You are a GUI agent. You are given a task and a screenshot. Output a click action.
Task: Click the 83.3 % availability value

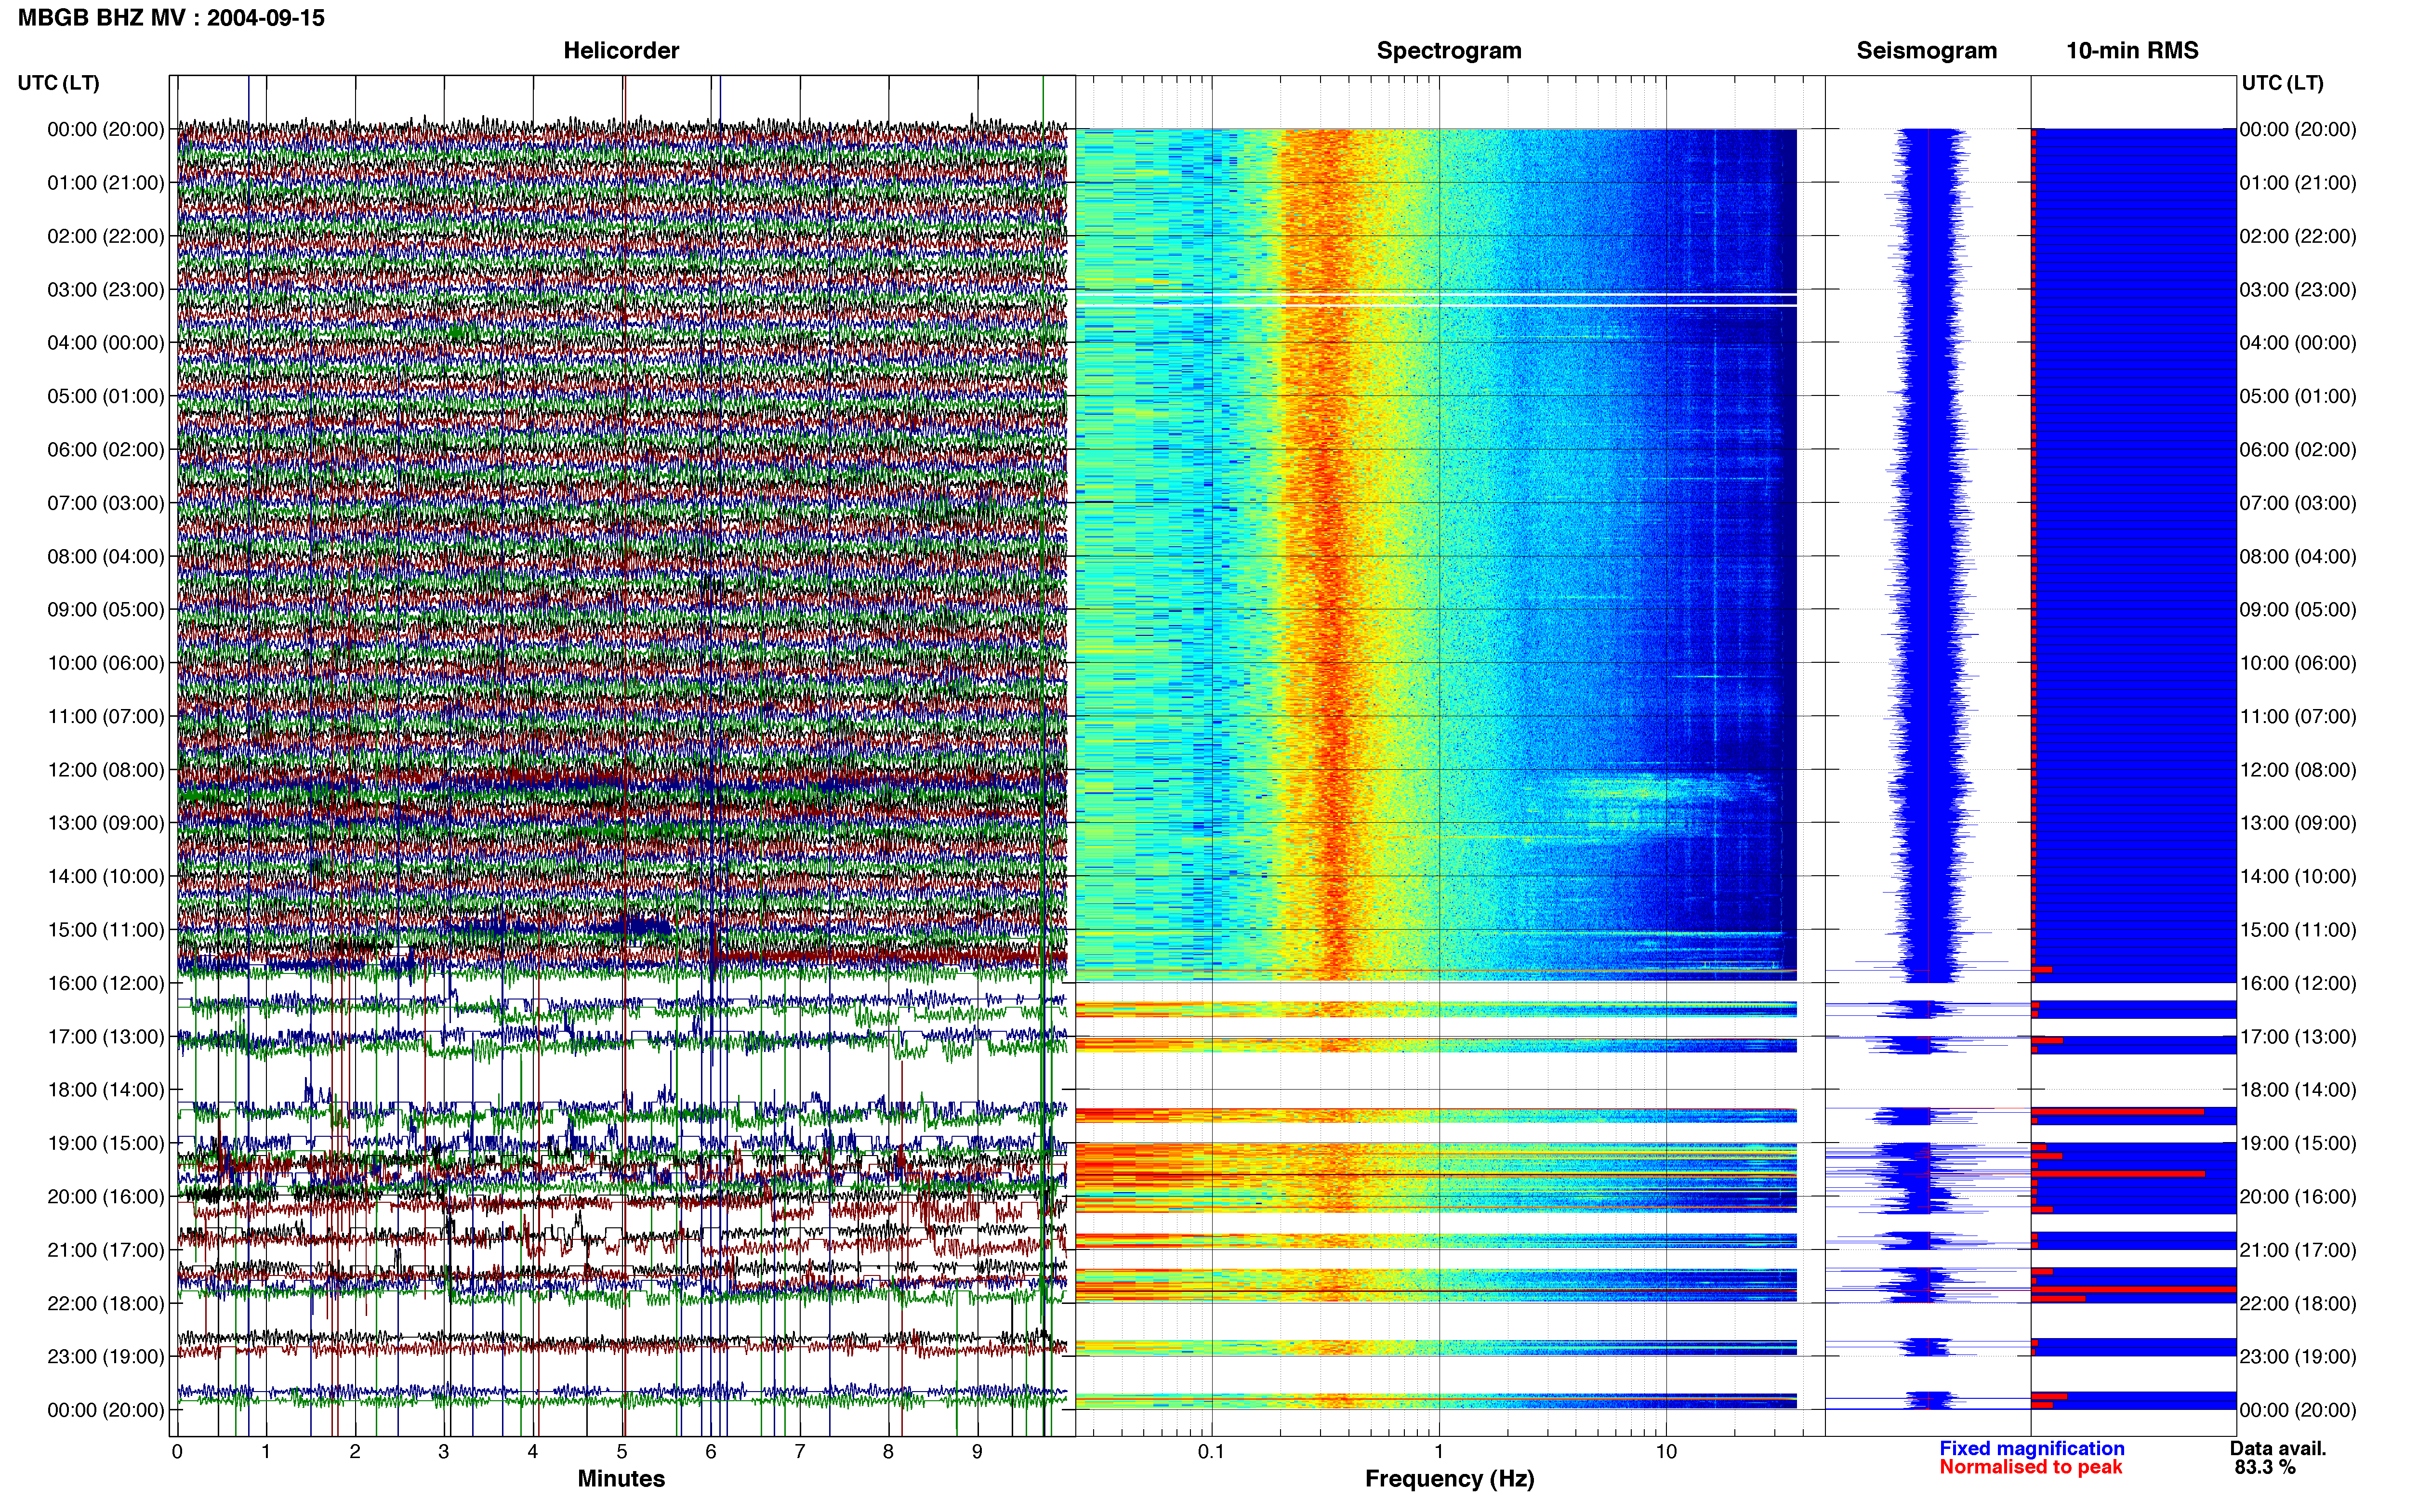coord(2265,1468)
